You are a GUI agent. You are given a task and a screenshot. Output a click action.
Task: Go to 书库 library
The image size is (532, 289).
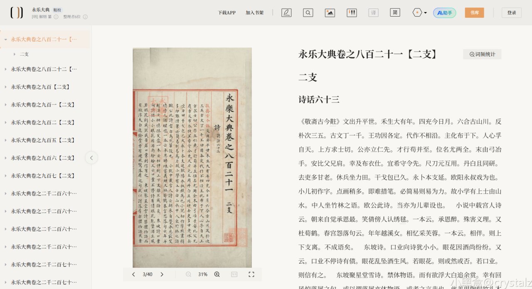point(474,12)
